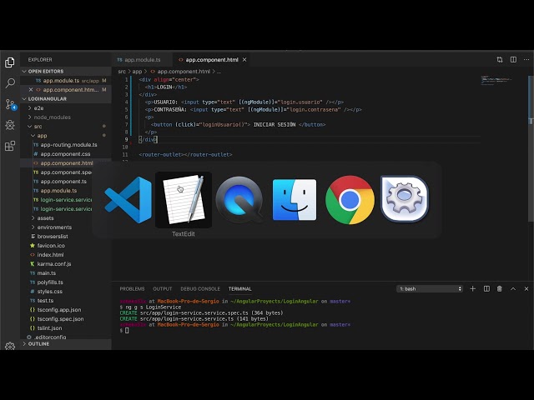The height and width of the screenshot is (400, 534).
Task: Collapse the OPEN EDITORS section
Action: pyautogui.click(x=66, y=72)
